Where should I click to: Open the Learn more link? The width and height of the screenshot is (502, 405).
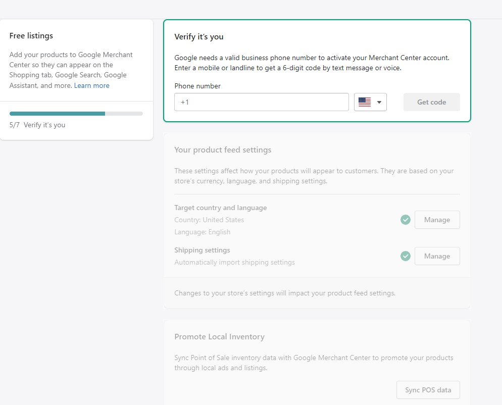point(91,85)
